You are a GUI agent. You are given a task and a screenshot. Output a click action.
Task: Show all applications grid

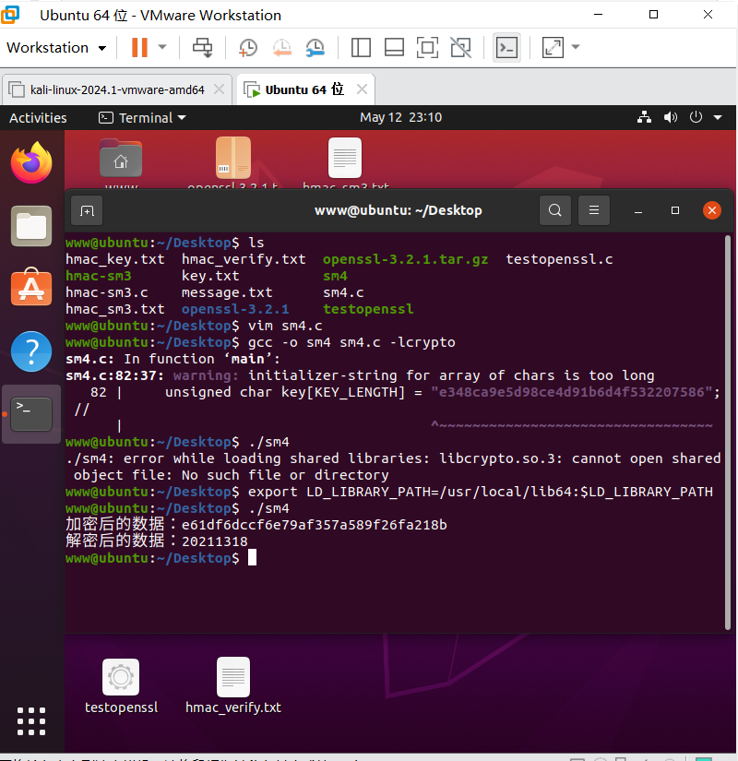31,721
